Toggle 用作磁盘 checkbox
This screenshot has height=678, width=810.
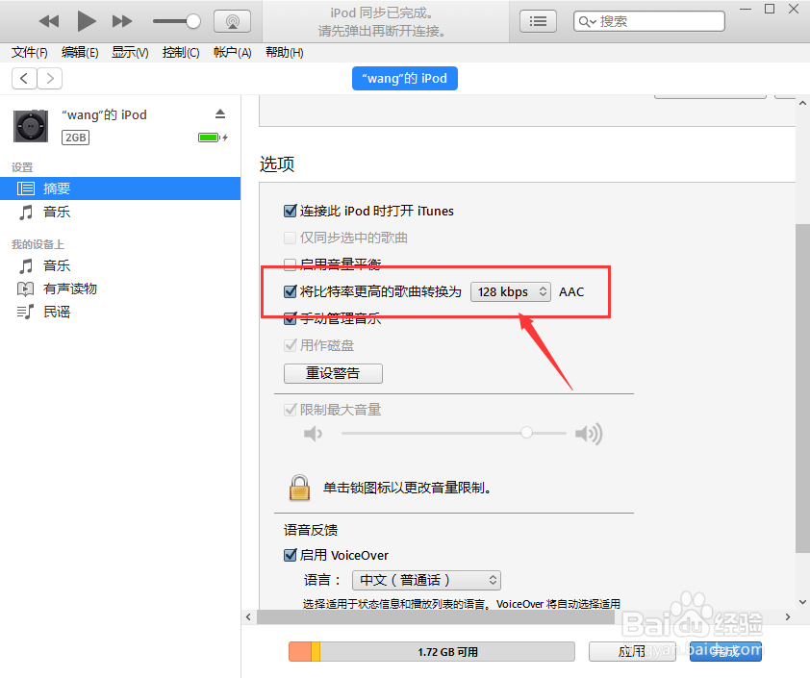tap(291, 345)
